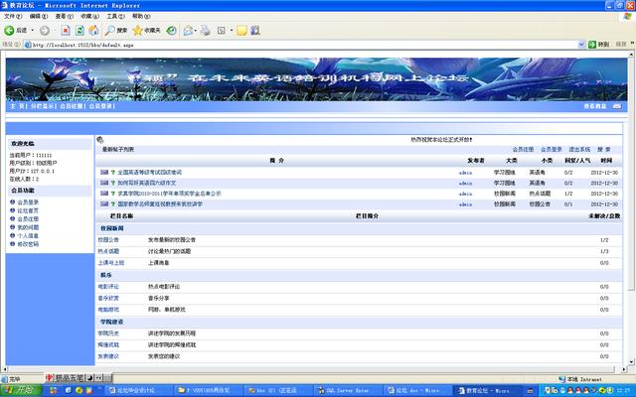Open post starting with 国家教学名师
Screen dimensions: 636x397
click(160, 204)
